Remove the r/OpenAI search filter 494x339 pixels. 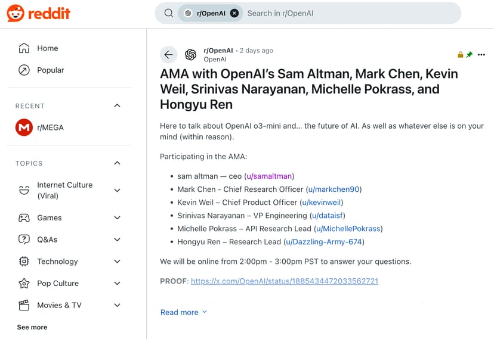(x=234, y=13)
